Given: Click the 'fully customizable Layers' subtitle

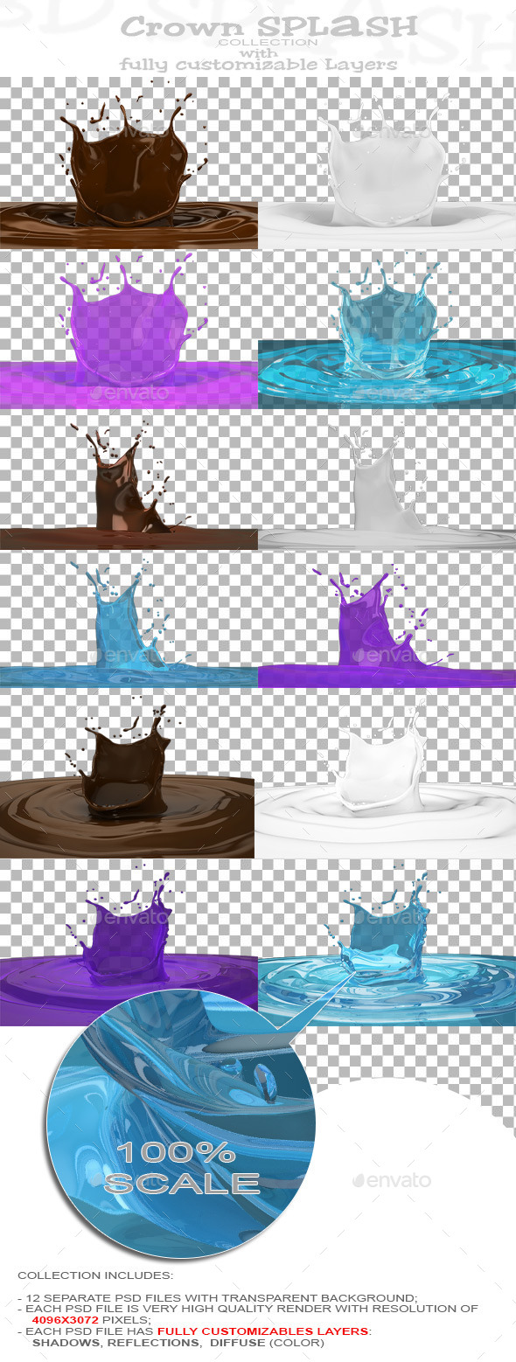Looking at the screenshot, I should click(x=259, y=64).
